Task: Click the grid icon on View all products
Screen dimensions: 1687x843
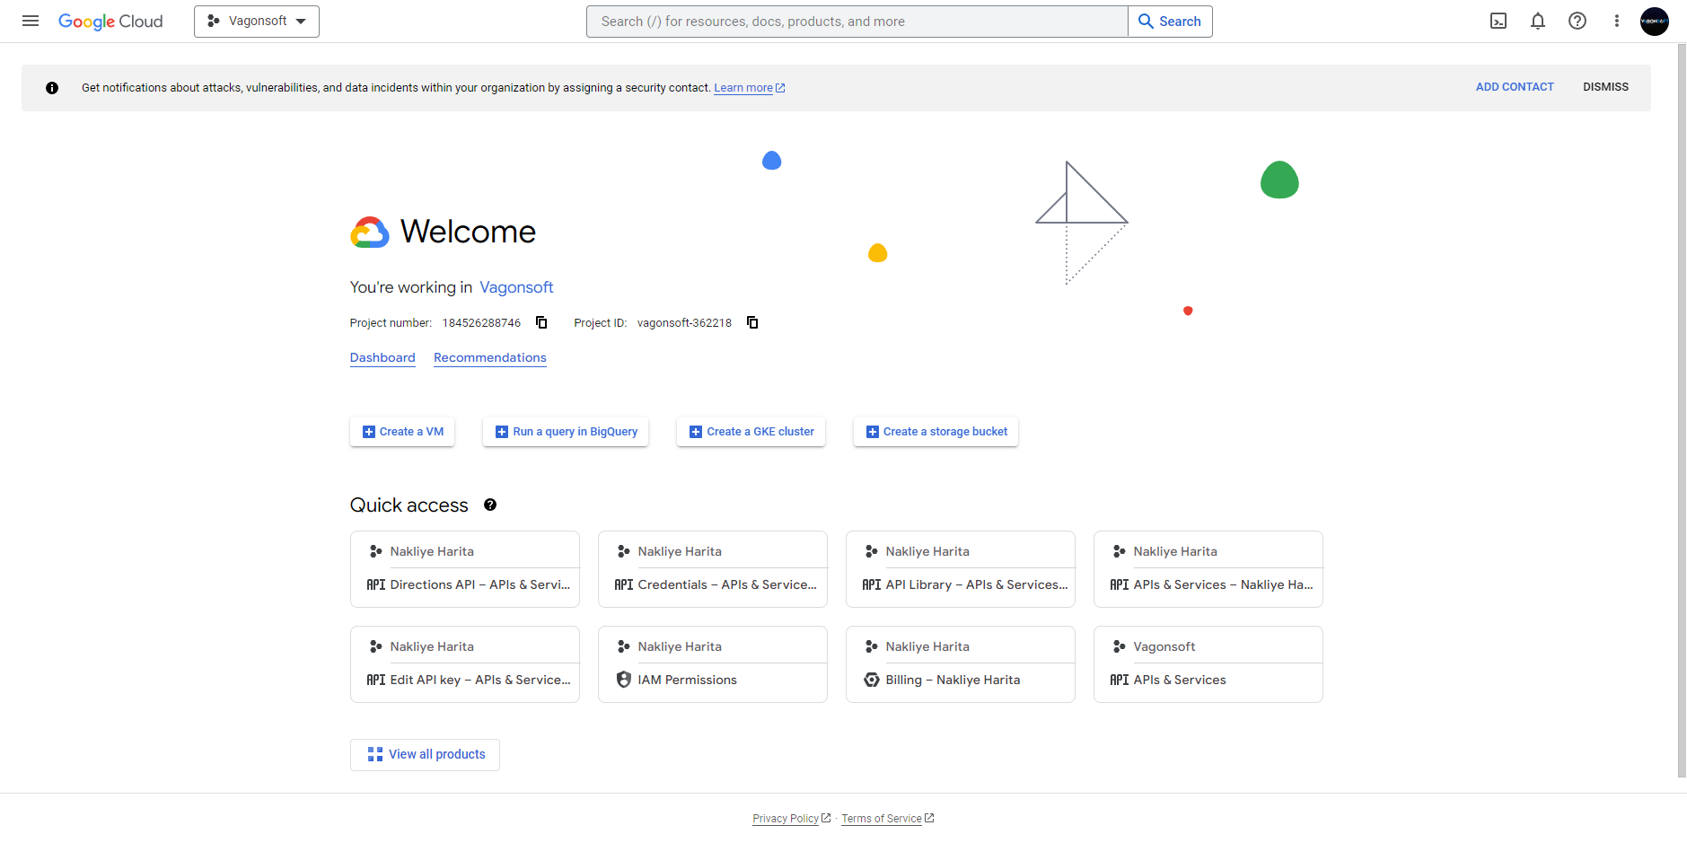Action: point(375,755)
